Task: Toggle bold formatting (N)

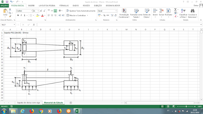Action: (18, 15)
